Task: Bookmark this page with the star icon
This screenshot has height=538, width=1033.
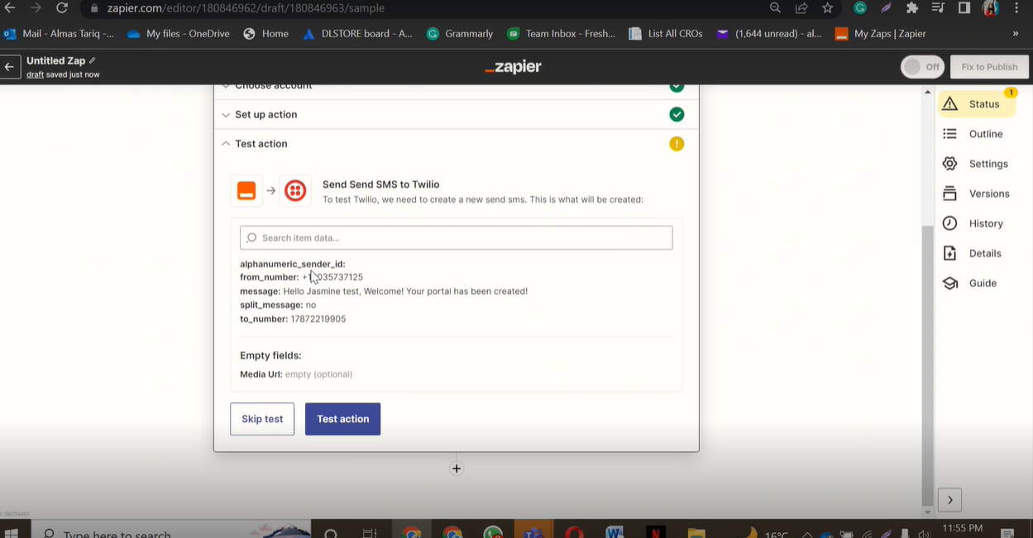Action: pos(827,7)
